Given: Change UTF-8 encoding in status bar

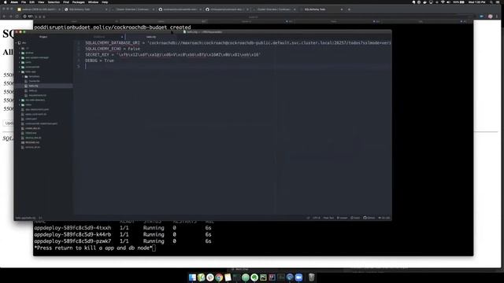Looking at the screenshot, I should (317, 218).
